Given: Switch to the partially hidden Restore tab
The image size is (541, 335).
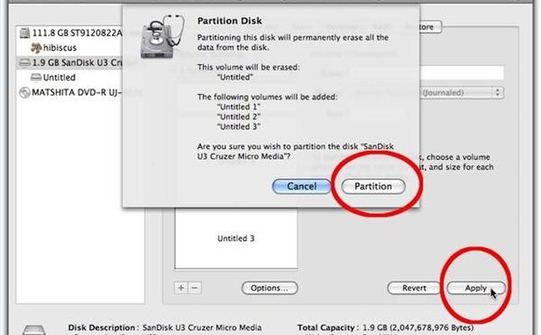Looking at the screenshot, I should coord(430,27).
